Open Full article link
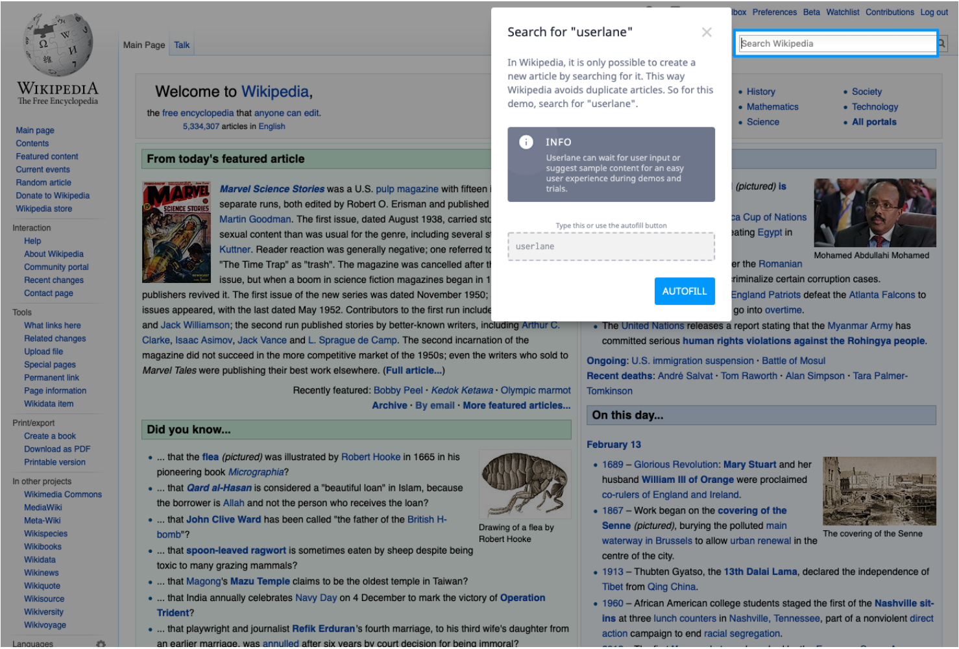Screen dimensions: 959x649 [414, 370]
